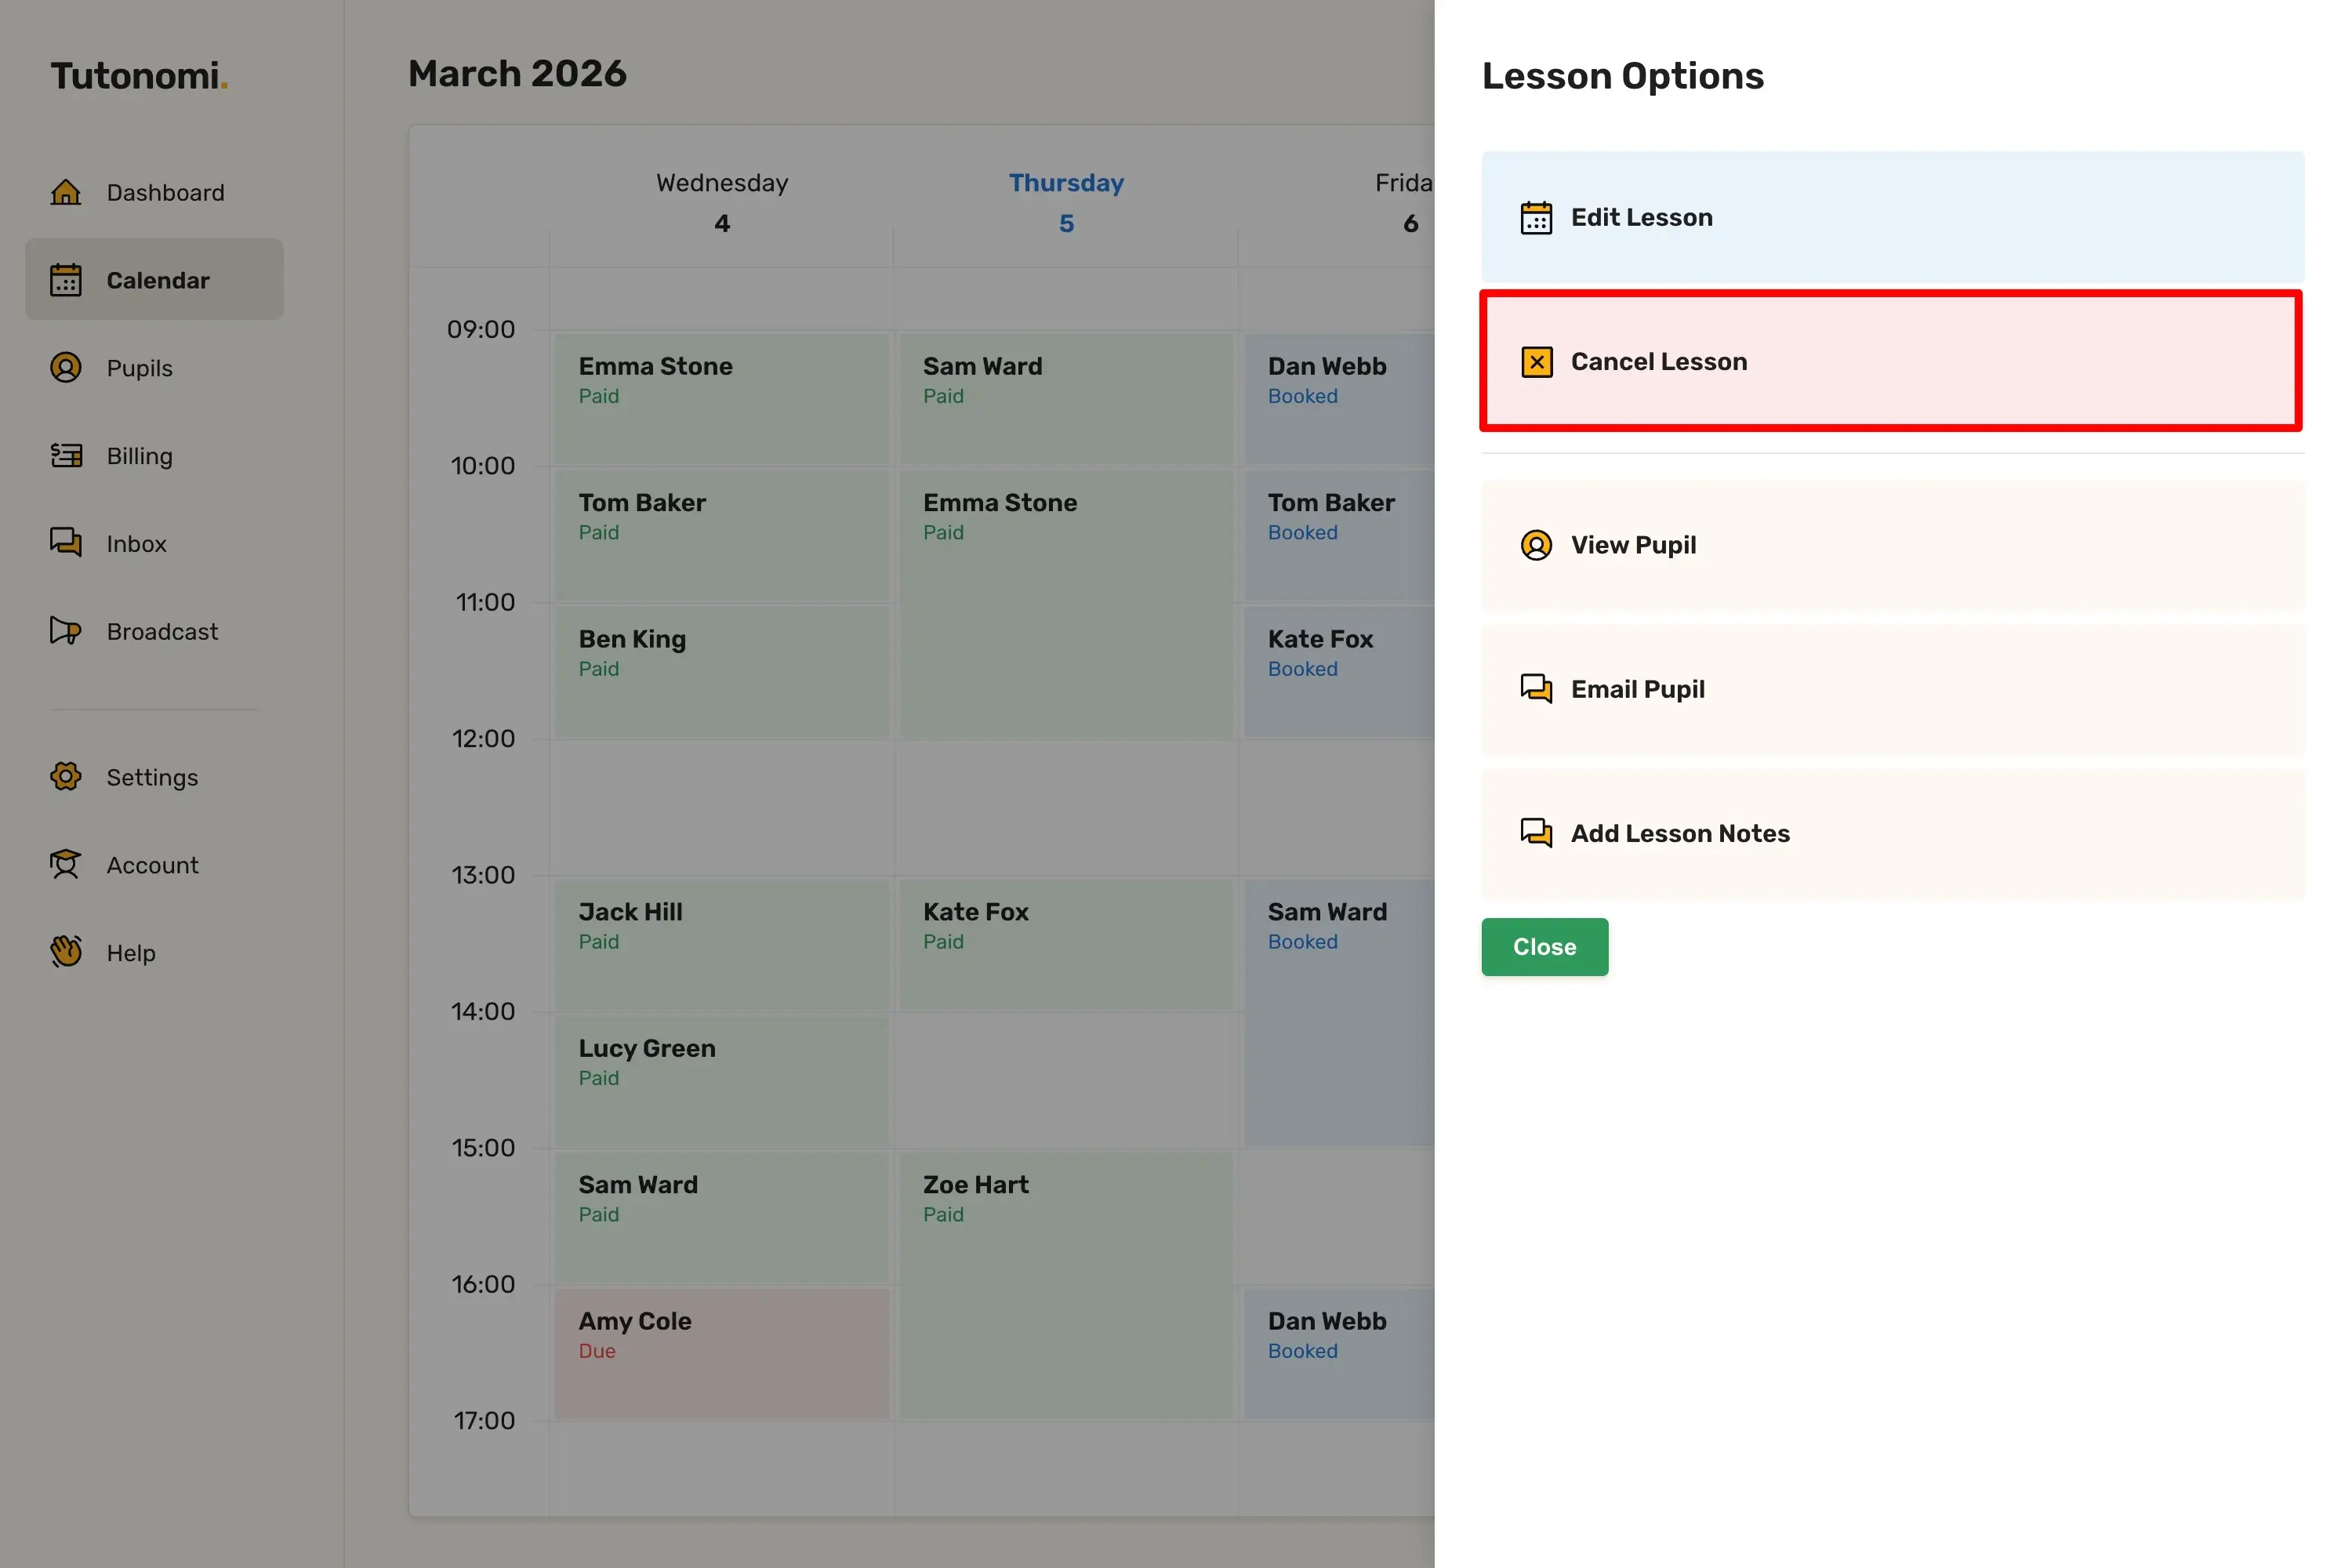Click the Cancel Lesson X icon

[x=1536, y=362]
